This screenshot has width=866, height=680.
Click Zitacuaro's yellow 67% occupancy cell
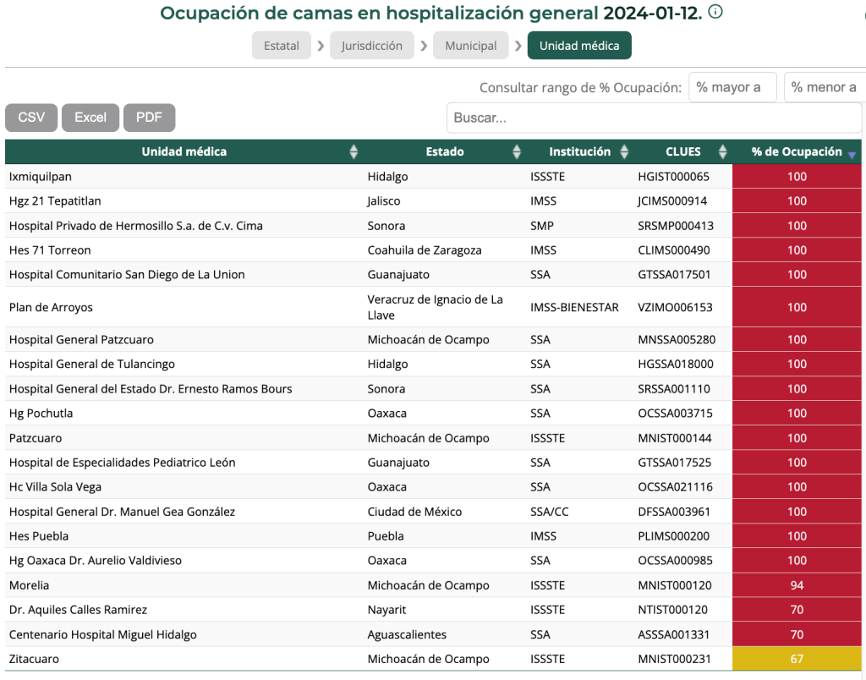(x=797, y=659)
